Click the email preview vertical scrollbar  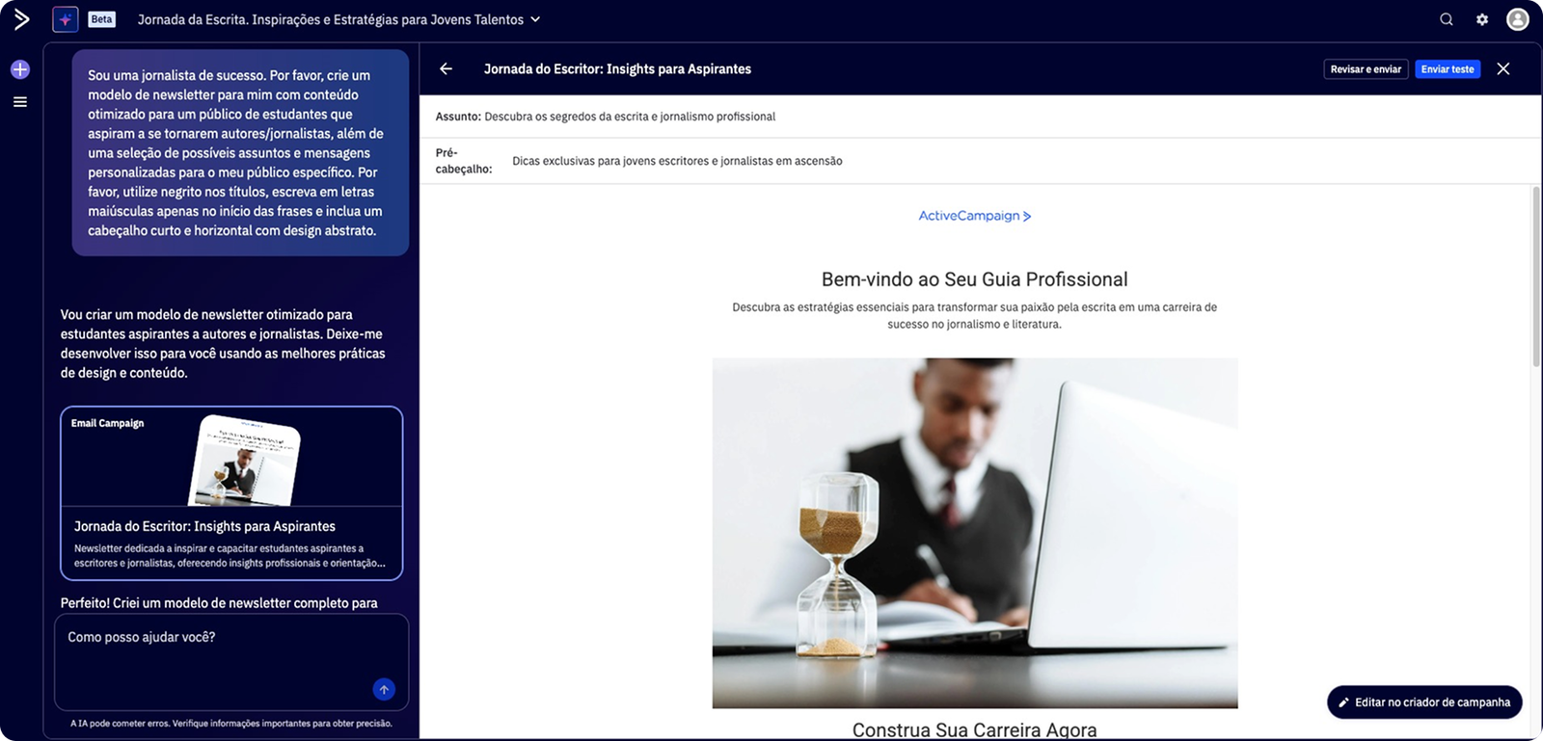tap(1536, 279)
